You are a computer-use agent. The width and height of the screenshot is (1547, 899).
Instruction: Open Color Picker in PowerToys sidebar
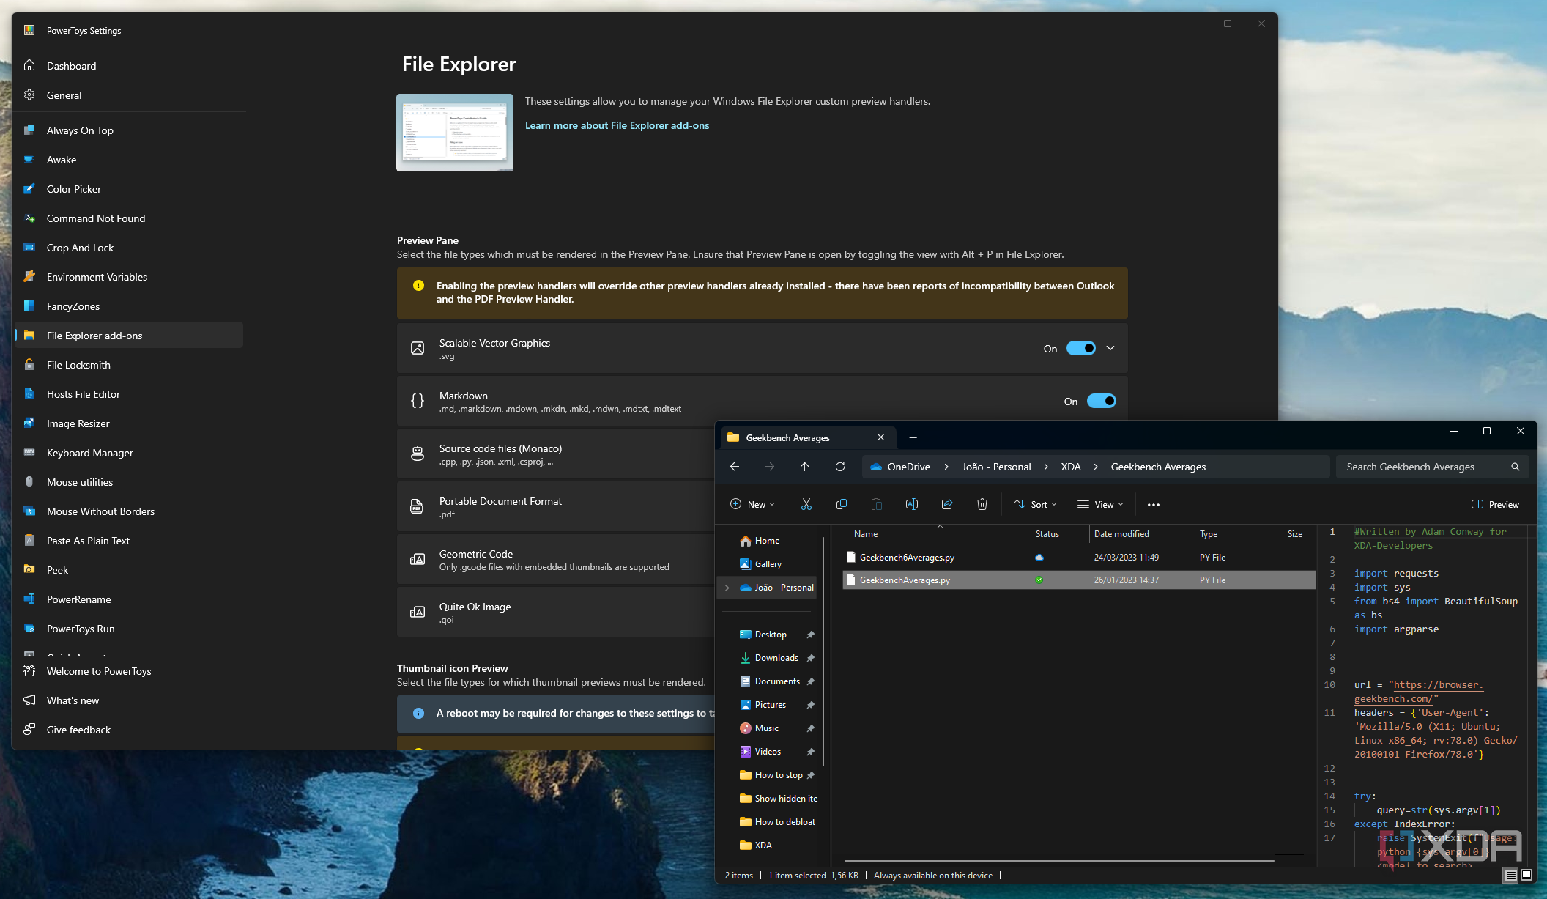[x=129, y=189]
